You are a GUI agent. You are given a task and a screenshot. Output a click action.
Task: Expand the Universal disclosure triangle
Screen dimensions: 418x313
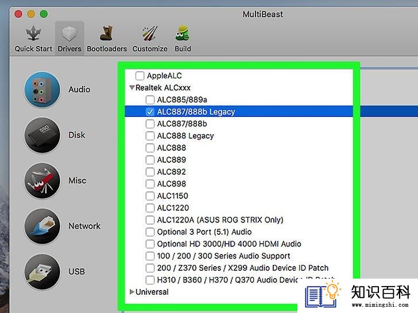pos(131,292)
